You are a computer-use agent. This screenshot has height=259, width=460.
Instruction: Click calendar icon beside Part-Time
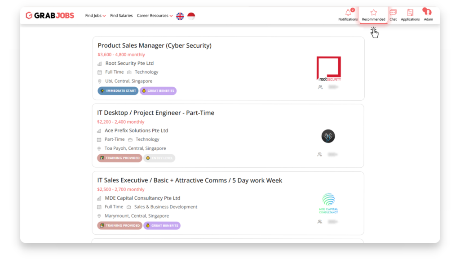pyautogui.click(x=99, y=140)
